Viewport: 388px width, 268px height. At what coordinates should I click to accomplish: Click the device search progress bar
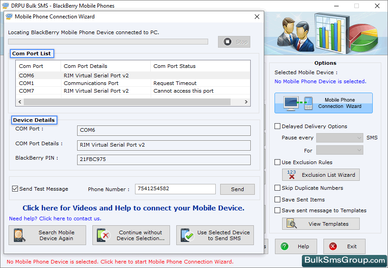click(108, 41)
